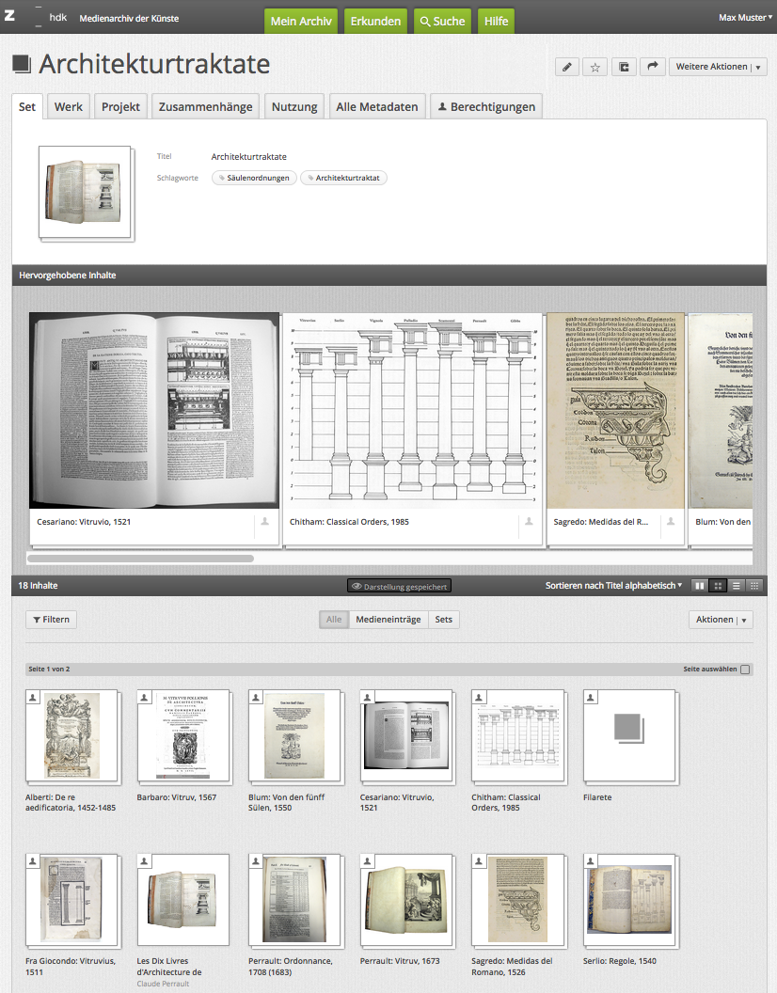The image size is (777, 993).
Task: Click the 'Säulenordnungen' keyword tag
Action: tap(254, 178)
